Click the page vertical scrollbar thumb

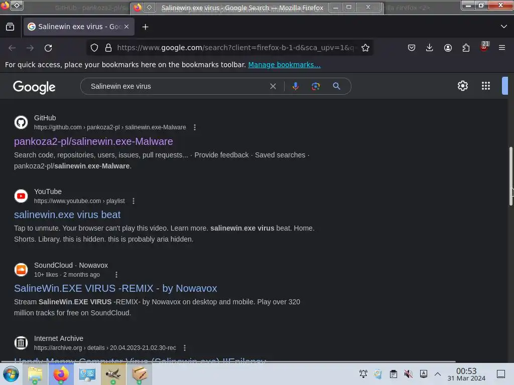point(510,176)
